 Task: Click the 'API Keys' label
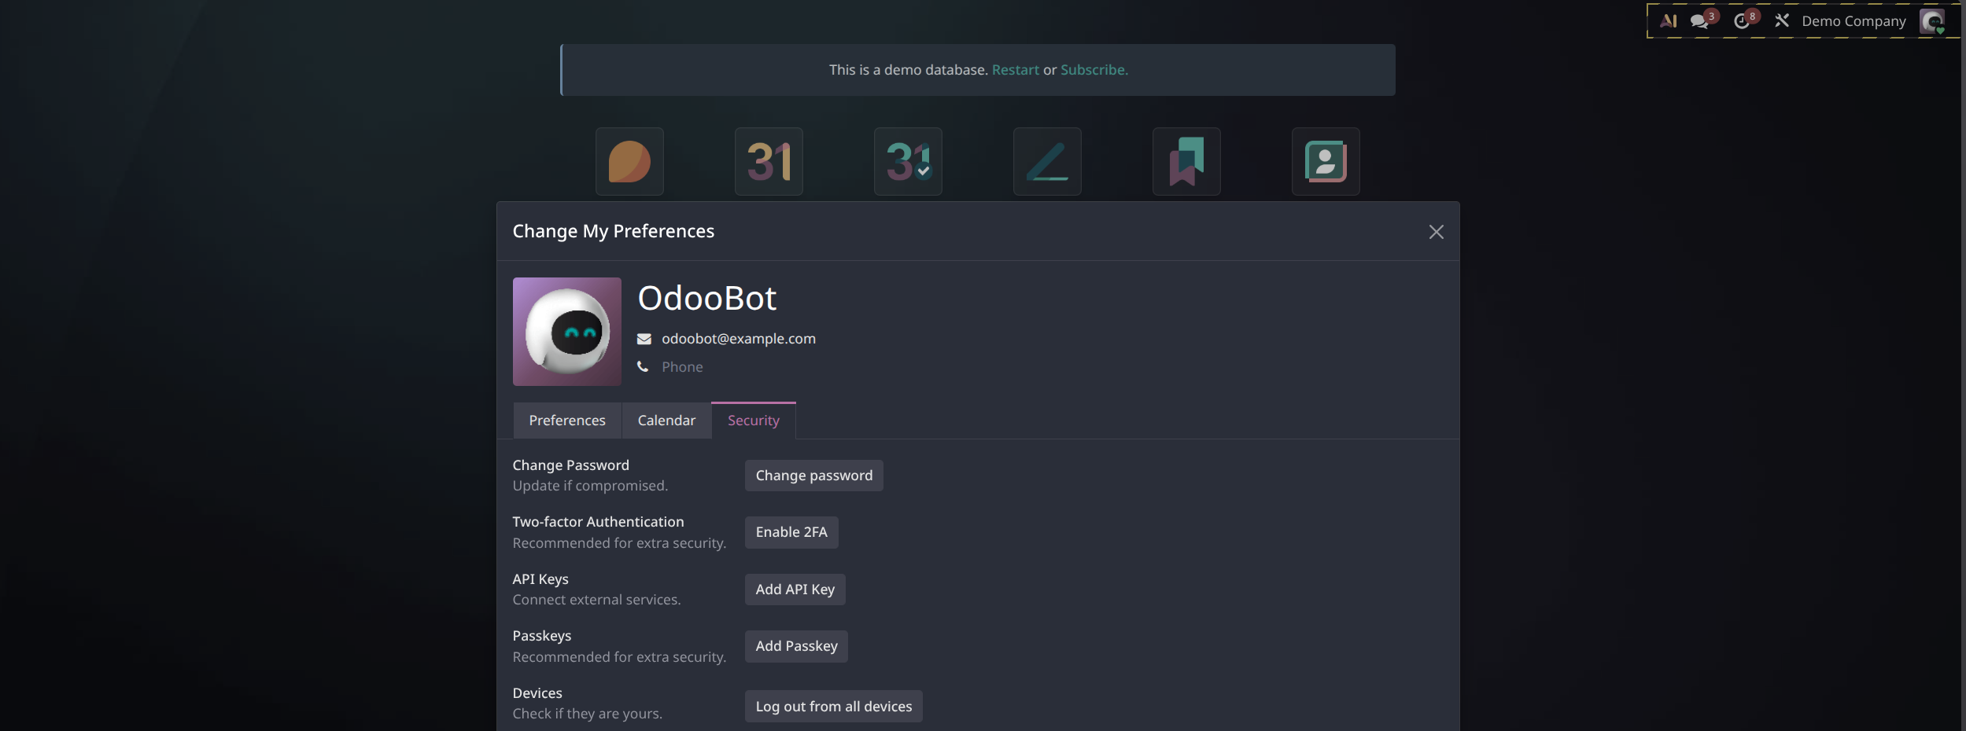[x=540, y=579]
